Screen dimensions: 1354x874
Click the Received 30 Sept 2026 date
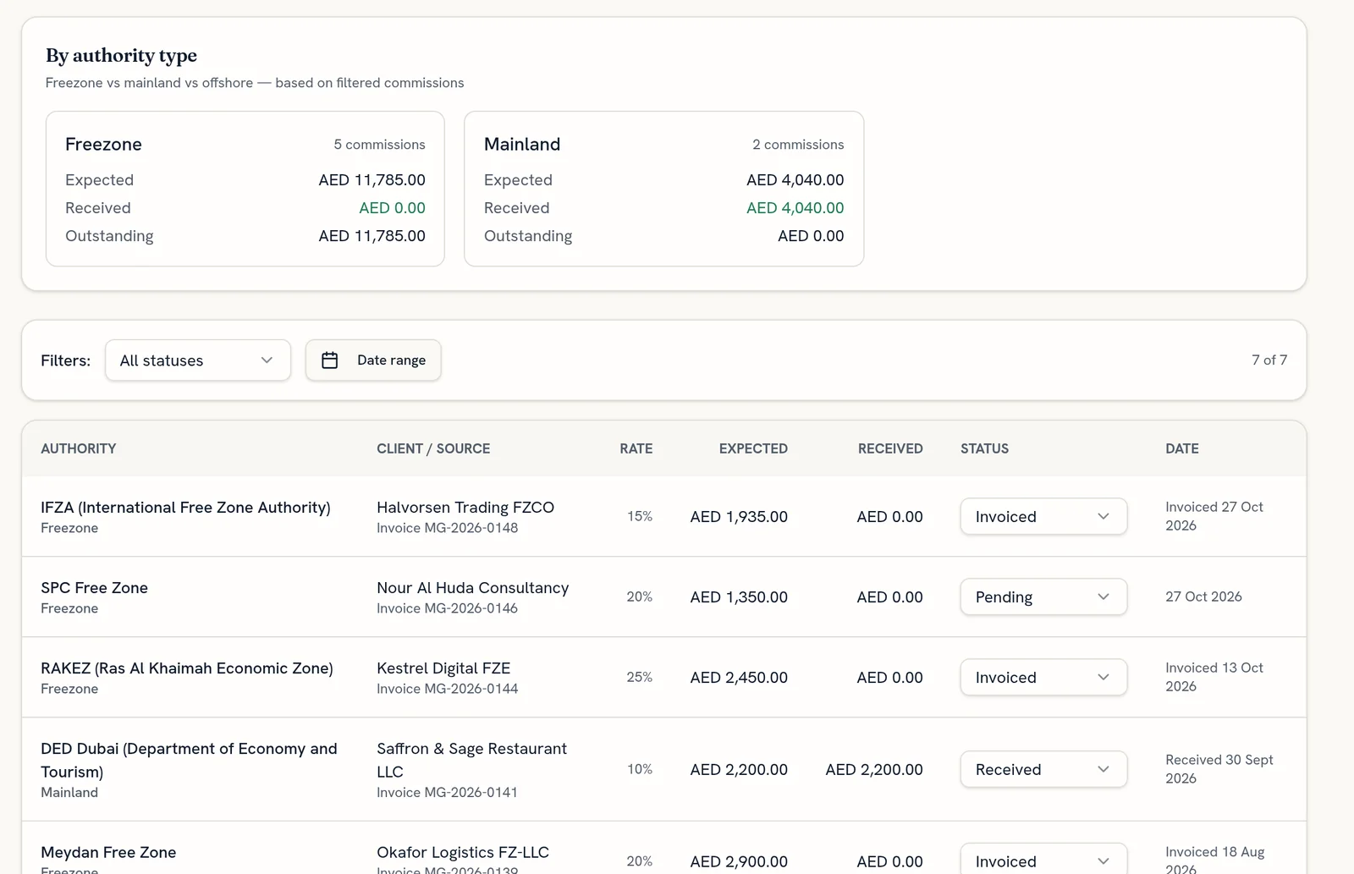(1219, 769)
